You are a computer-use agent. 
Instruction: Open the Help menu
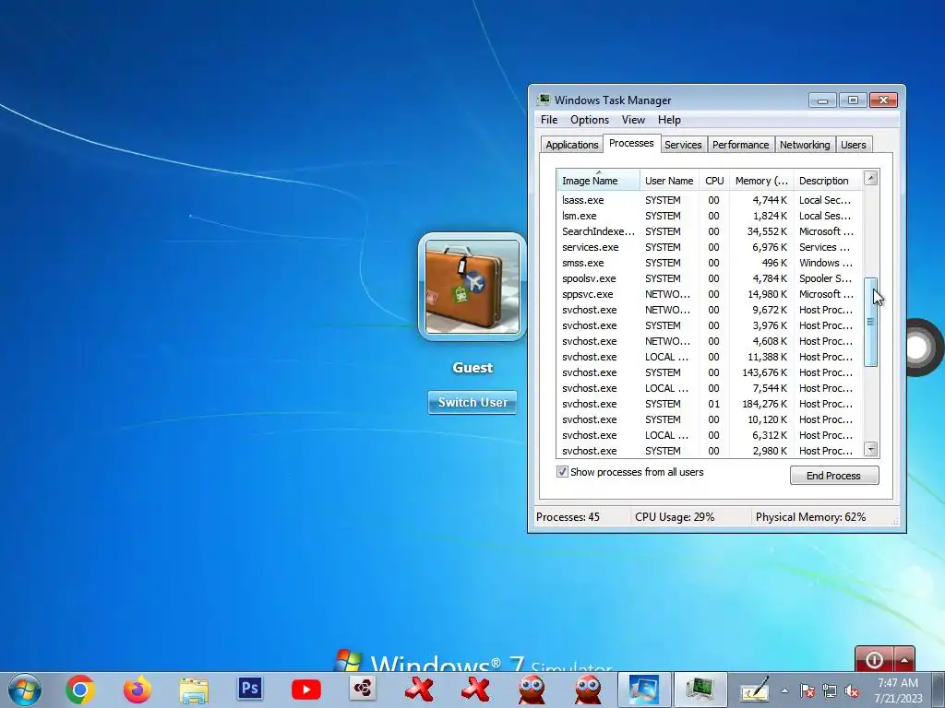point(669,120)
